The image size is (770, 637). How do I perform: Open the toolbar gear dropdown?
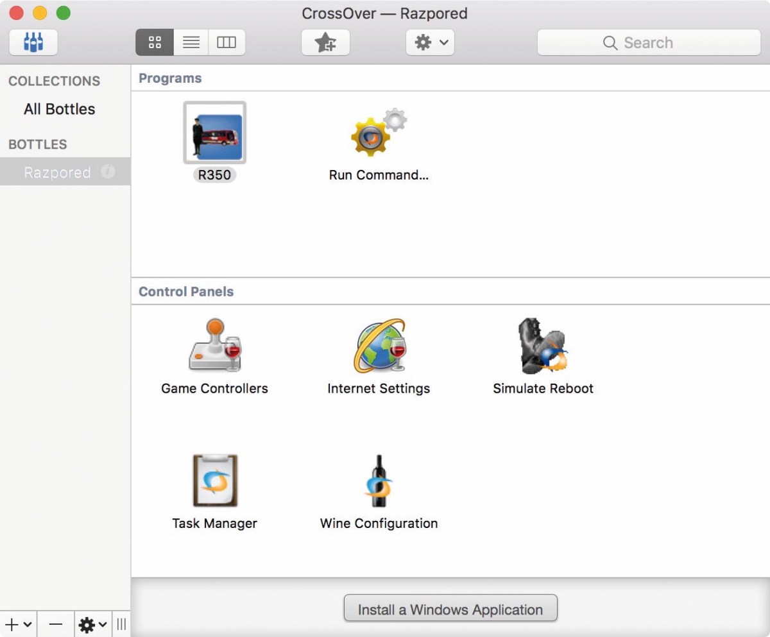pos(430,43)
